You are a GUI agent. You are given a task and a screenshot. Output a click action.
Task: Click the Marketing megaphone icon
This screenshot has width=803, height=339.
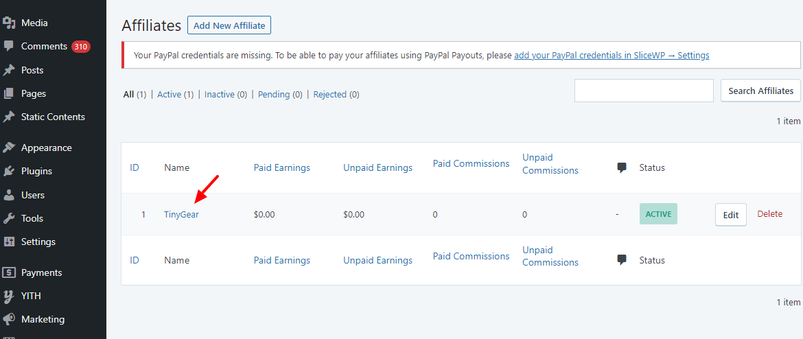[x=9, y=319]
